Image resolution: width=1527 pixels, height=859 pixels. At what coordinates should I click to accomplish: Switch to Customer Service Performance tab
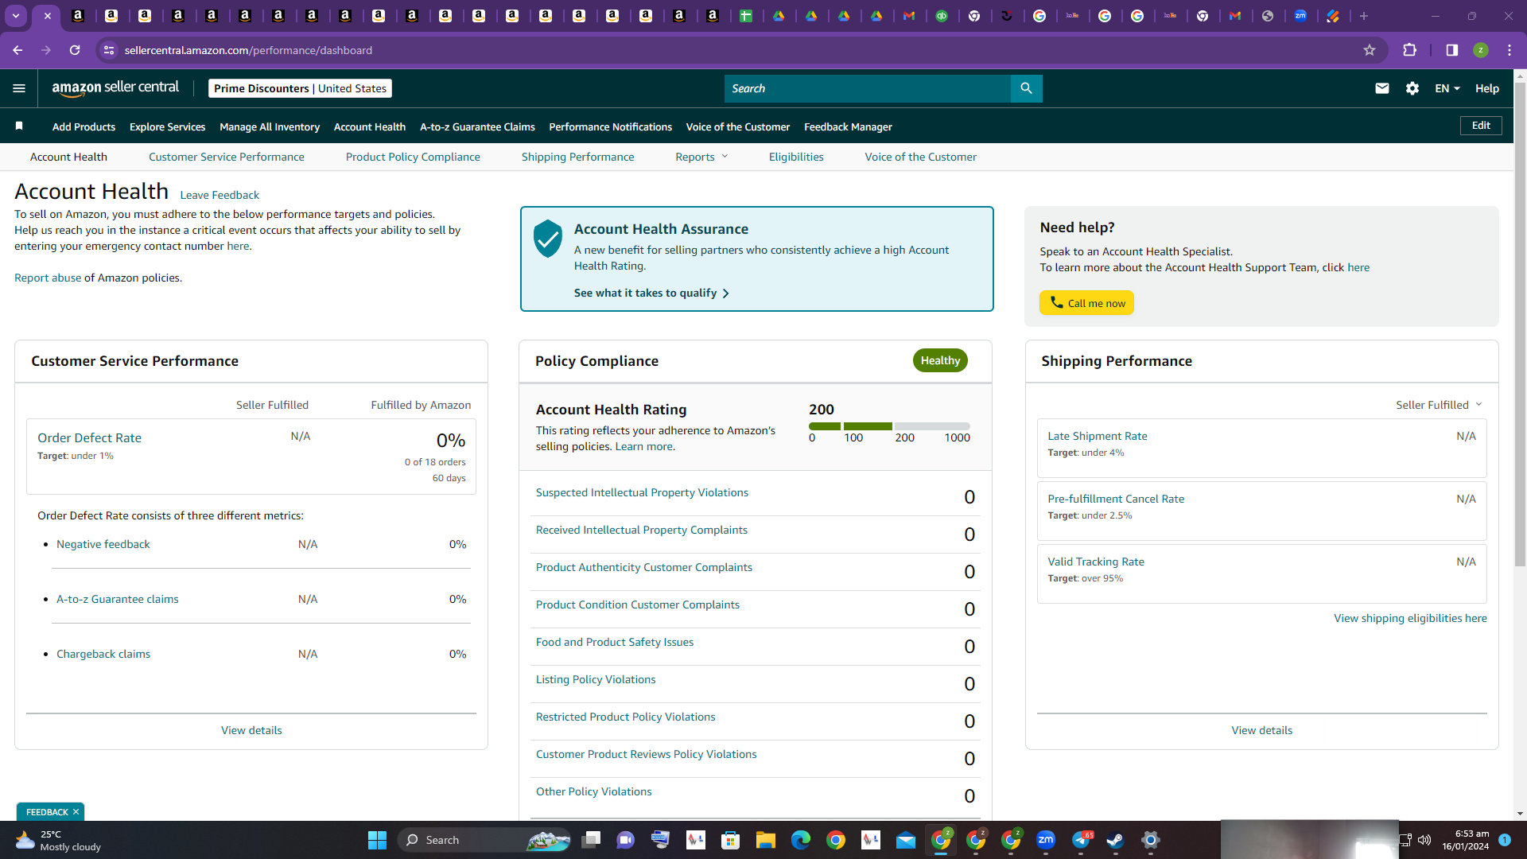(227, 157)
